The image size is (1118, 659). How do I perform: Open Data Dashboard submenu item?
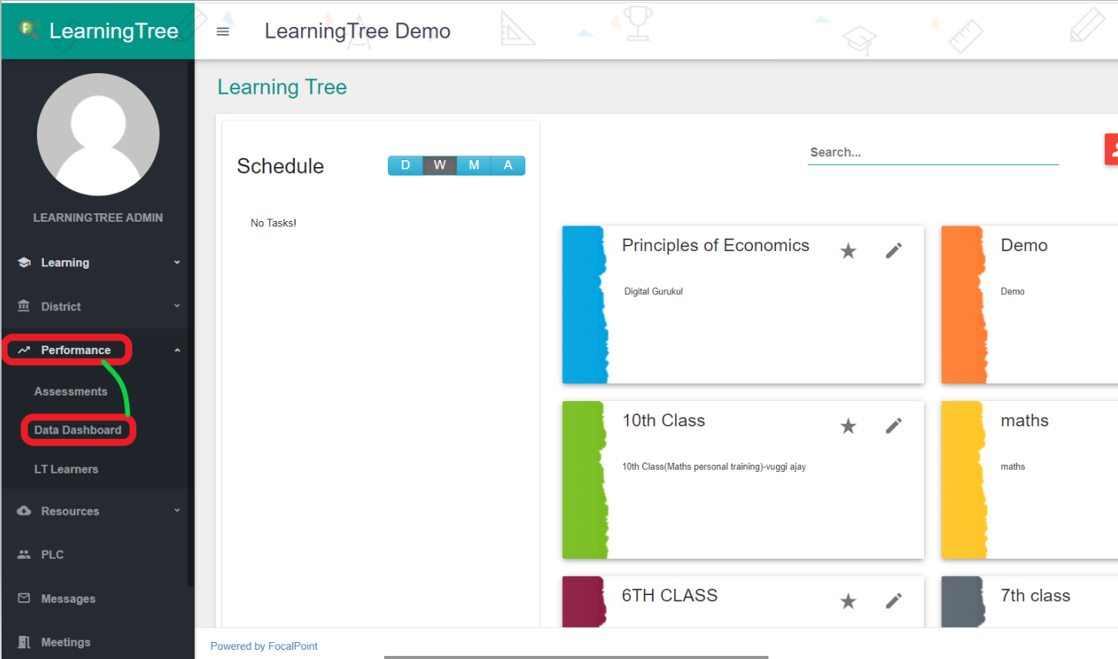click(78, 430)
